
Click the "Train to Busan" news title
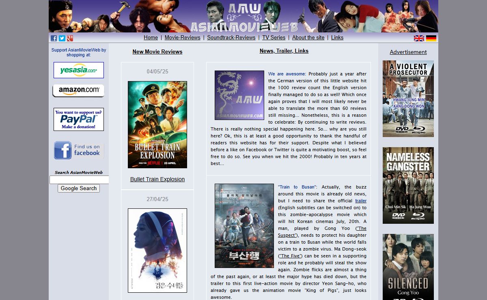pyautogui.click(x=297, y=187)
